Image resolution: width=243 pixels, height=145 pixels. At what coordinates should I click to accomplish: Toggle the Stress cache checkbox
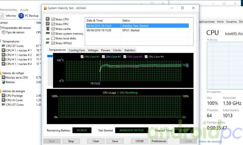click(x=53, y=29)
